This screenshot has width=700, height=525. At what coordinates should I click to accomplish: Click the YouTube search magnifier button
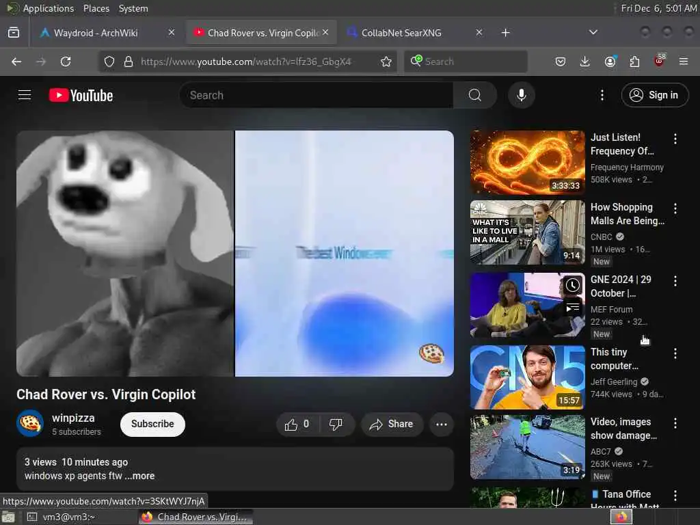(x=475, y=95)
